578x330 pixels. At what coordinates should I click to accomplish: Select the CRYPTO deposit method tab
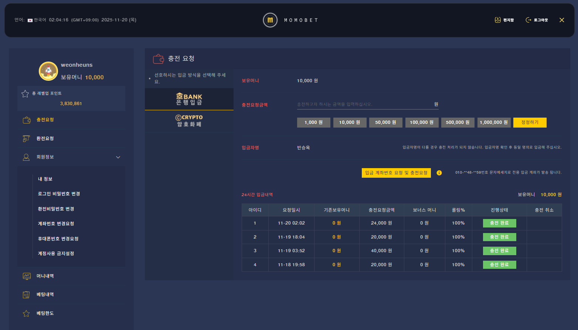(x=189, y=121)
